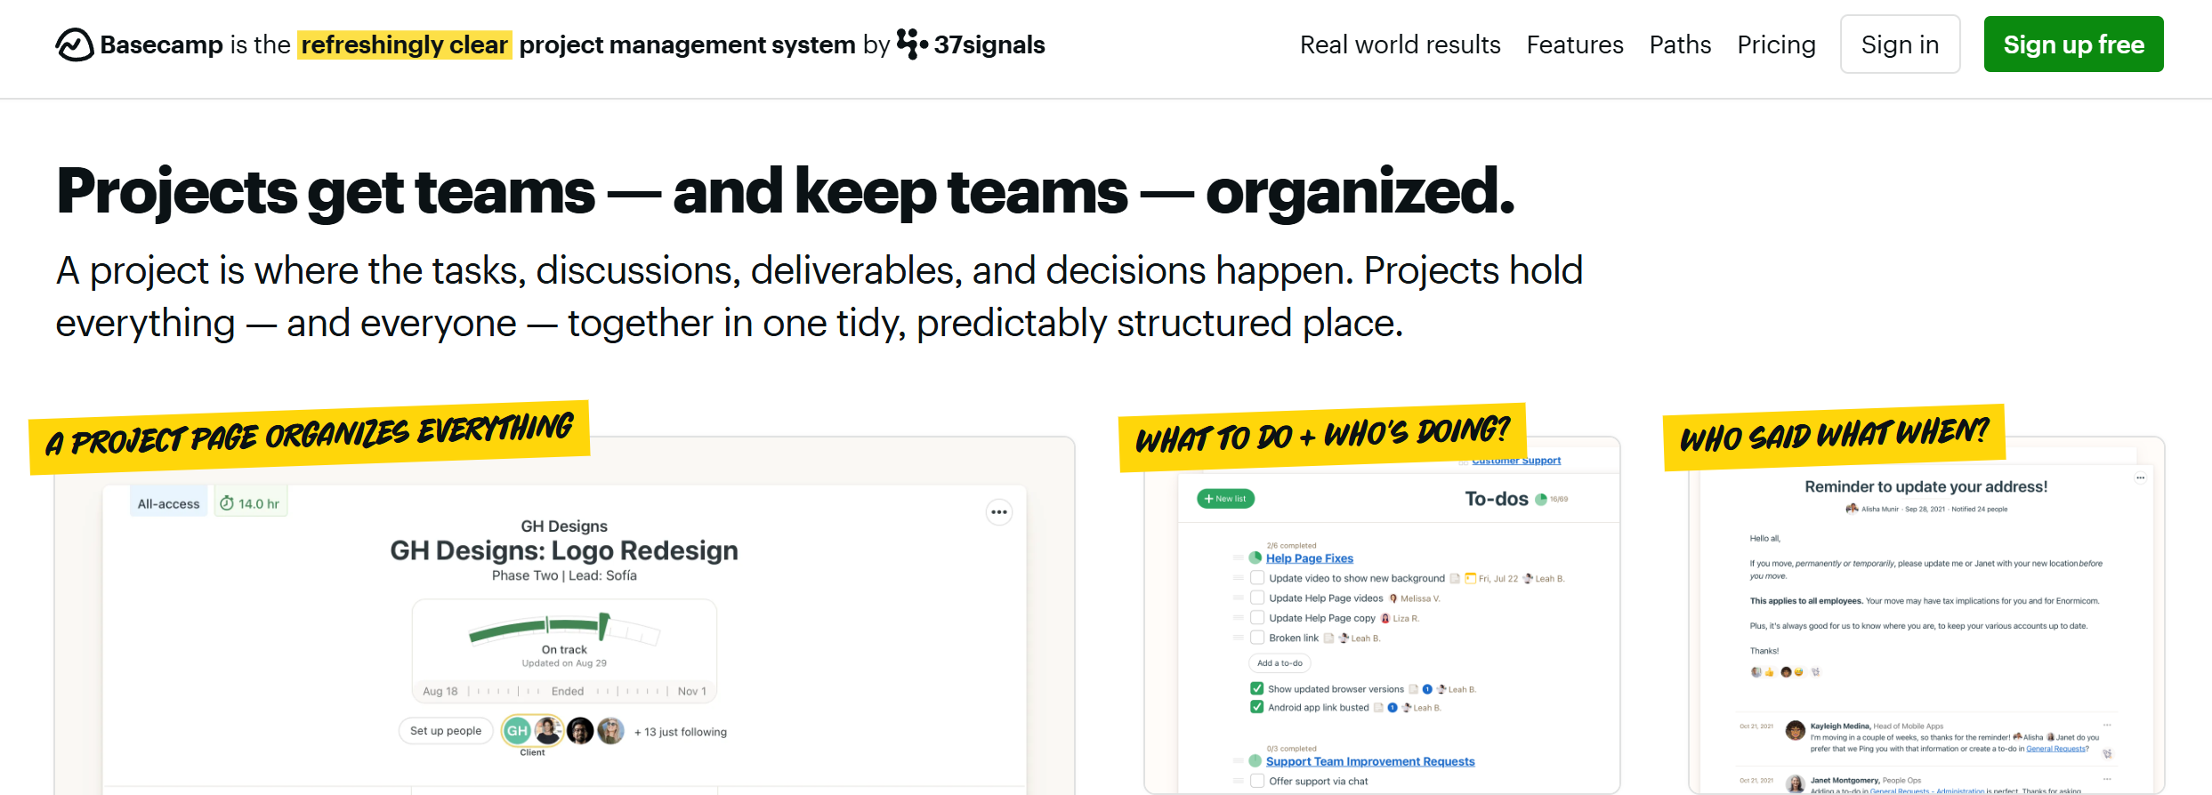Open the three-dots menu on Reminder message
The image size is (2212, 795).
point(2141,478)
